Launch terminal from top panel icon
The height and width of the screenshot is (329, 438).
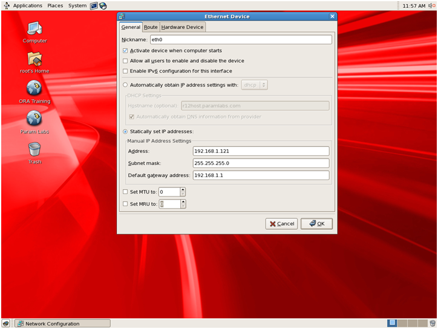coord(94,5)
